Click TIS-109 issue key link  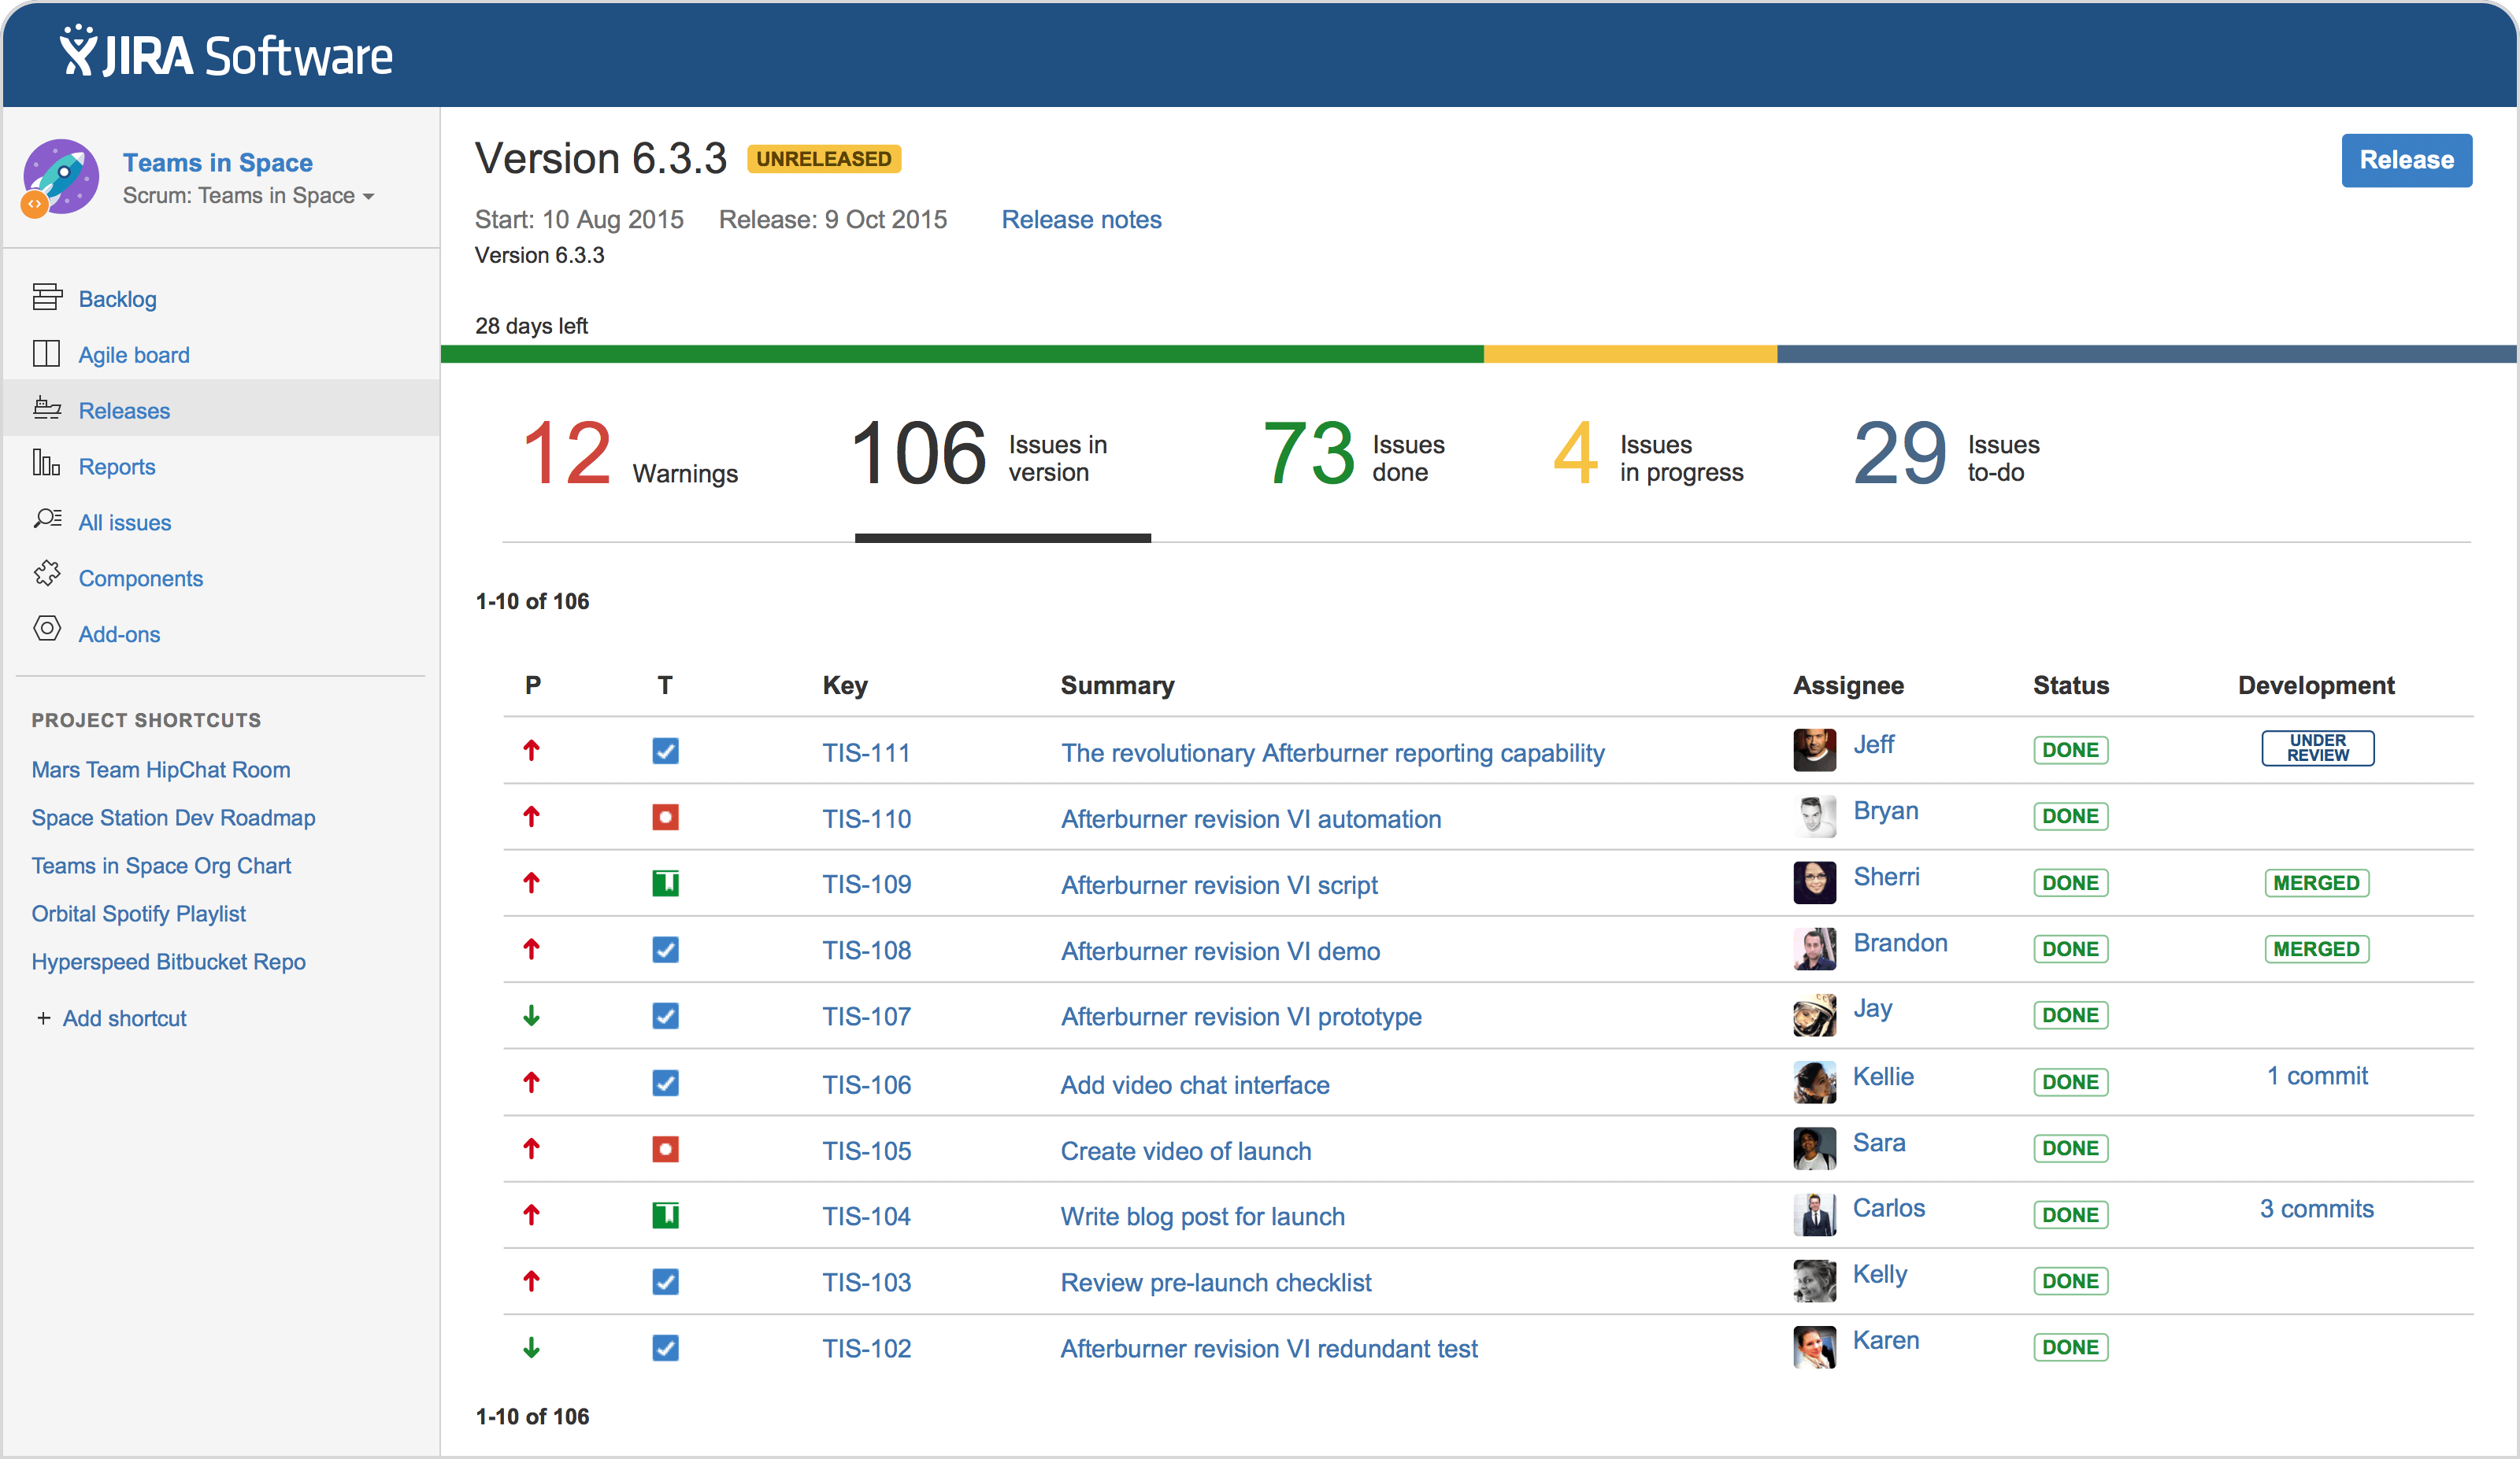point(869,884)
